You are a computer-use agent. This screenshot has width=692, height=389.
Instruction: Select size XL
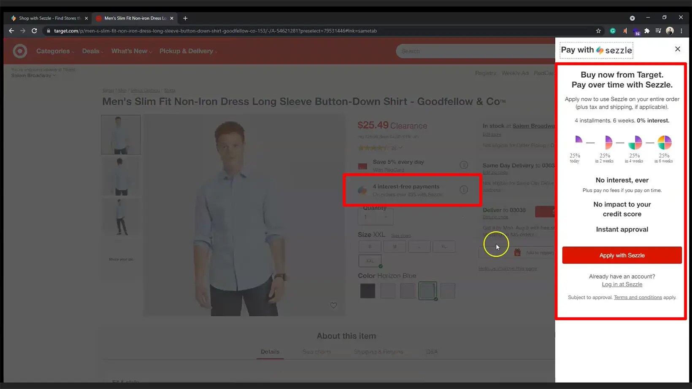pyautogui.click(x=444, y=247)
